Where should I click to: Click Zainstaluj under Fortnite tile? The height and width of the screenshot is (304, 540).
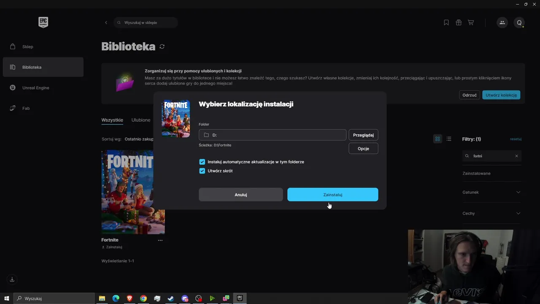click(112, 247)
